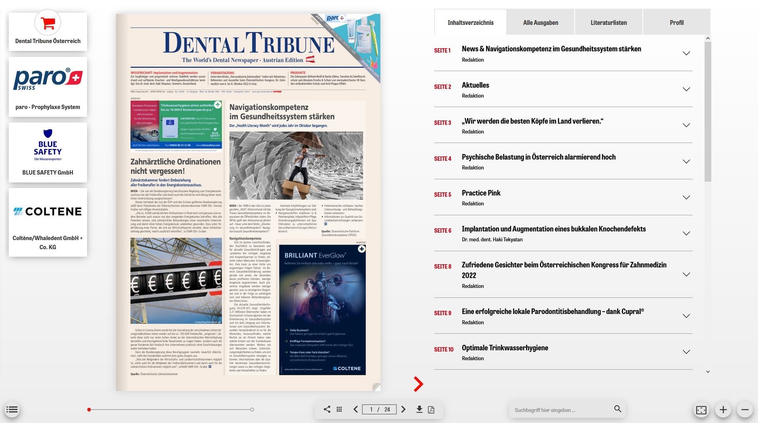Click the download icon
This screenshot has height=423, width=758.
pyautogui.click(x=419, y=409)
